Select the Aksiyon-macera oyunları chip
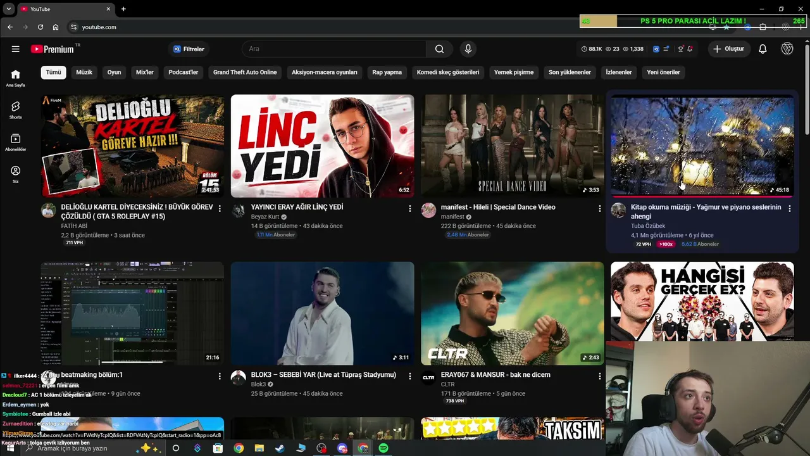Screen dimensions: 810x456 [325, 72]
